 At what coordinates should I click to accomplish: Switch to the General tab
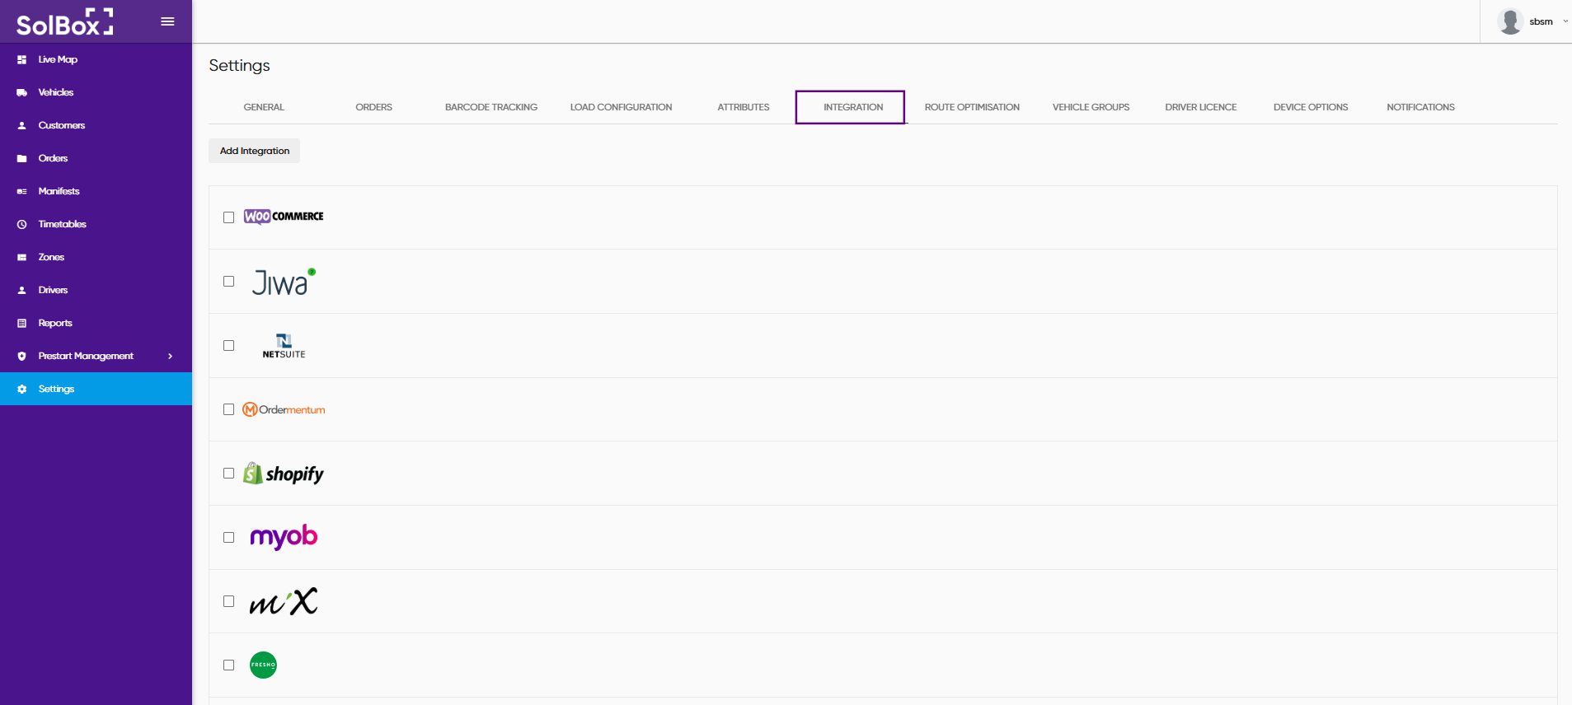tap(264, 107)
